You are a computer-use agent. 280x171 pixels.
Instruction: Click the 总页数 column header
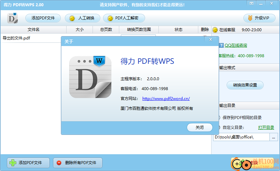pyautogui.click(x=106, y=30)
